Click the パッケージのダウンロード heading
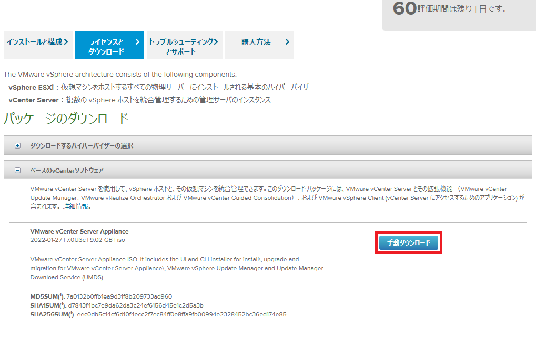This screenshot has width=536, height=339. pos(66,119)
